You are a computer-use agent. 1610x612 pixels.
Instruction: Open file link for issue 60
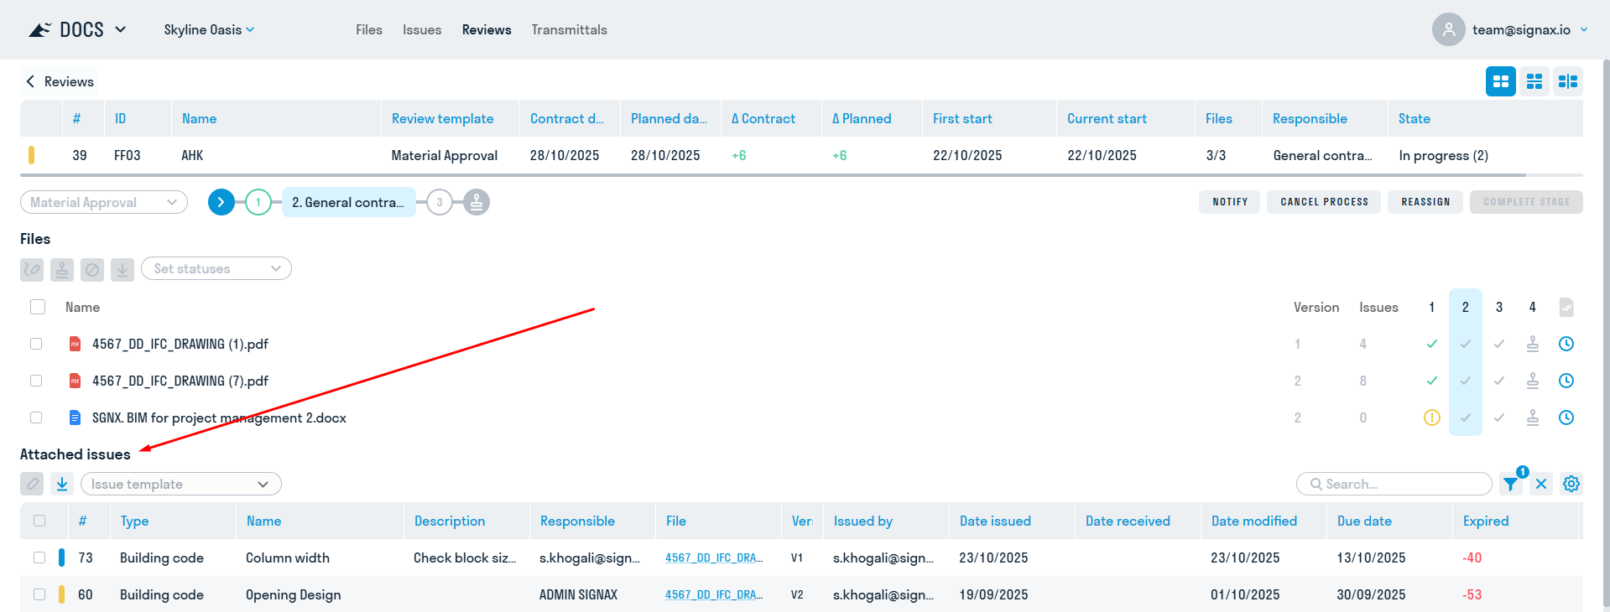[714, 594]
